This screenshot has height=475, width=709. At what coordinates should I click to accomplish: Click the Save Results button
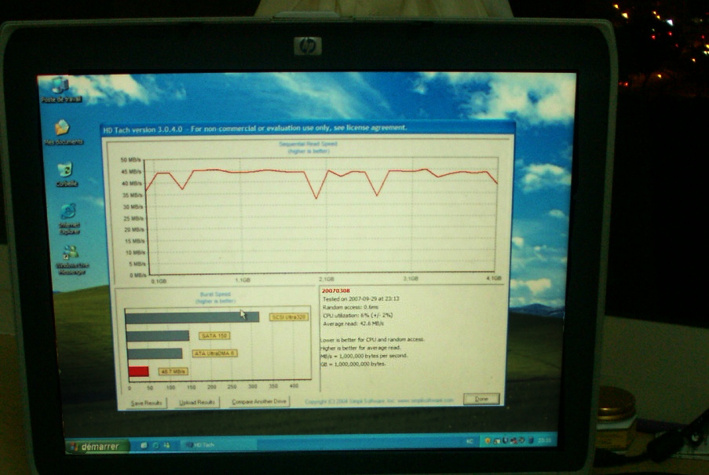pyautogui.click(x=146, y=403)
